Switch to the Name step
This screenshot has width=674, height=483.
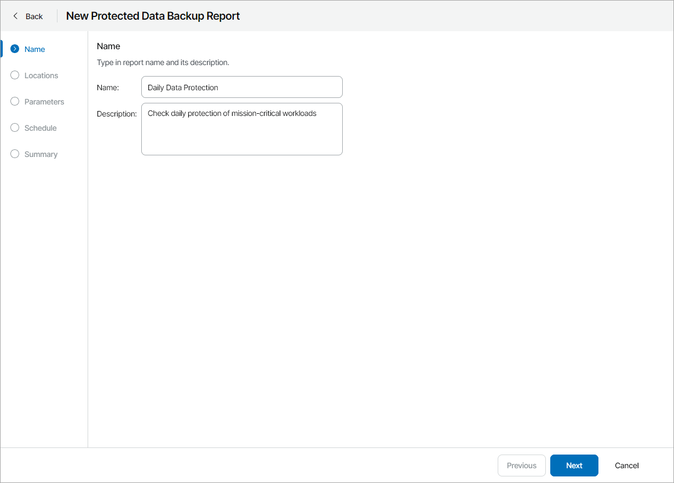point(35,49)
